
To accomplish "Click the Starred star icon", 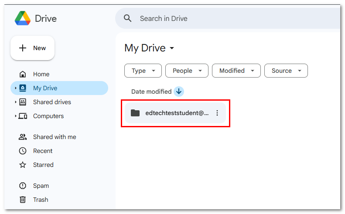I will point(23,165).
